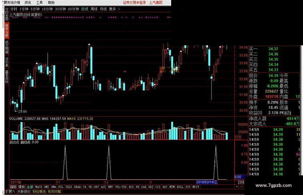The width and height of the screenshot is (303, 195).
Task: Click the 29.94 low price label
Action: 22,111
